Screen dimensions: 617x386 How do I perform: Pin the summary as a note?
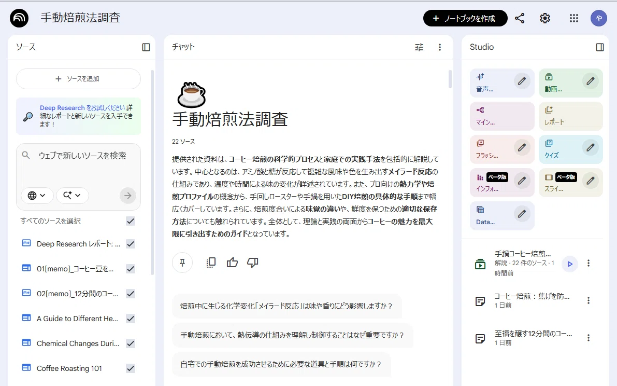[x=182, y=263]
